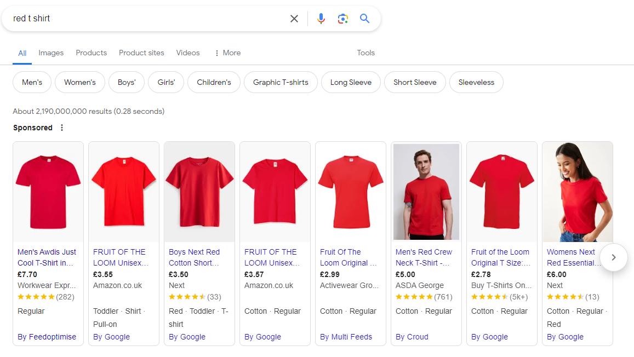The image size is (634, 357).
Task: Click the blue magnifier search icon
Action: (364, 19)
